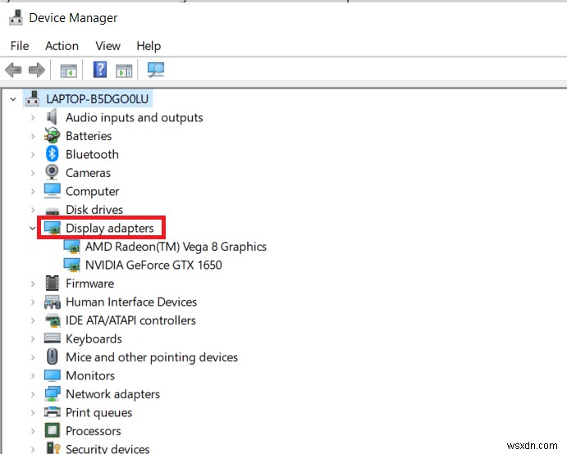Click Scan for hardware changes toolbar icon

[155, 70]
